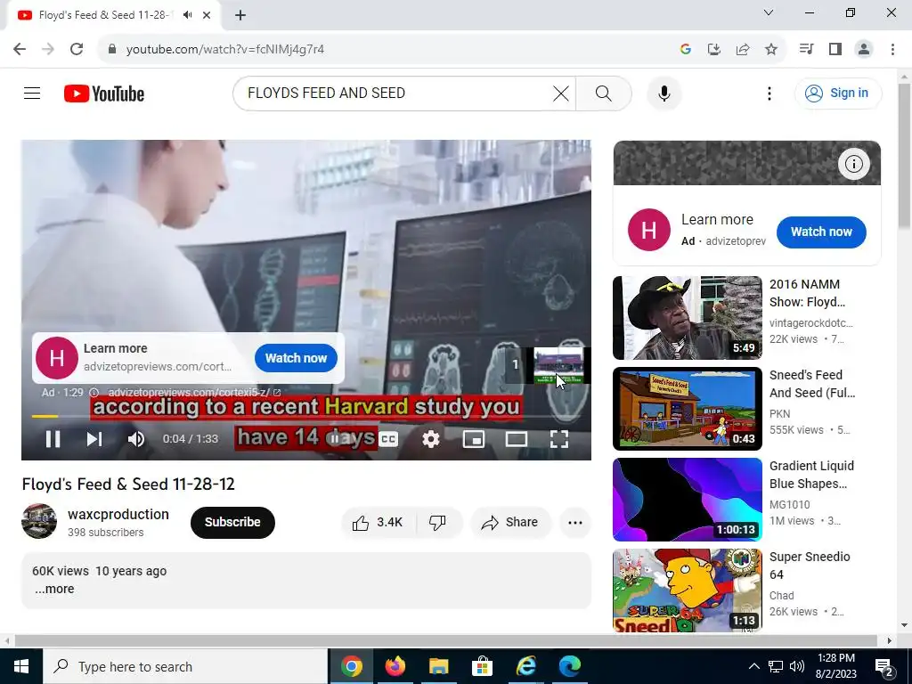Click the address bar URL
912x684 pixels.
coord(225,50)
